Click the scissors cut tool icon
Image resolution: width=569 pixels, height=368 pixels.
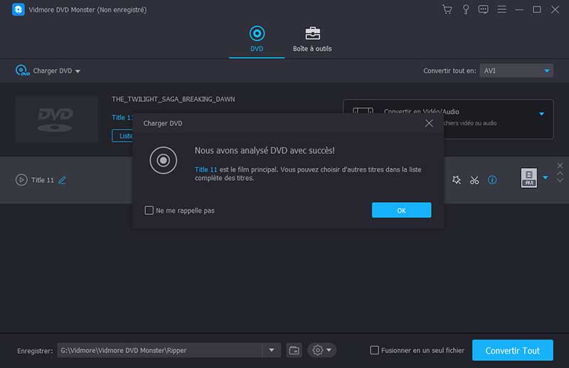(x=474, y=180)
